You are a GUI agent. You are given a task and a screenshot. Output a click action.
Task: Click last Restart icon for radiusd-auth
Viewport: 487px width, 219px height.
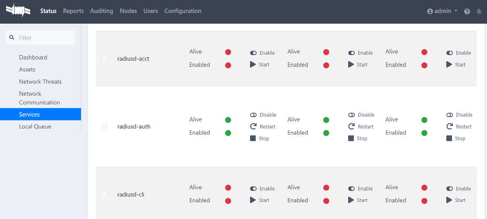point(450,127)
